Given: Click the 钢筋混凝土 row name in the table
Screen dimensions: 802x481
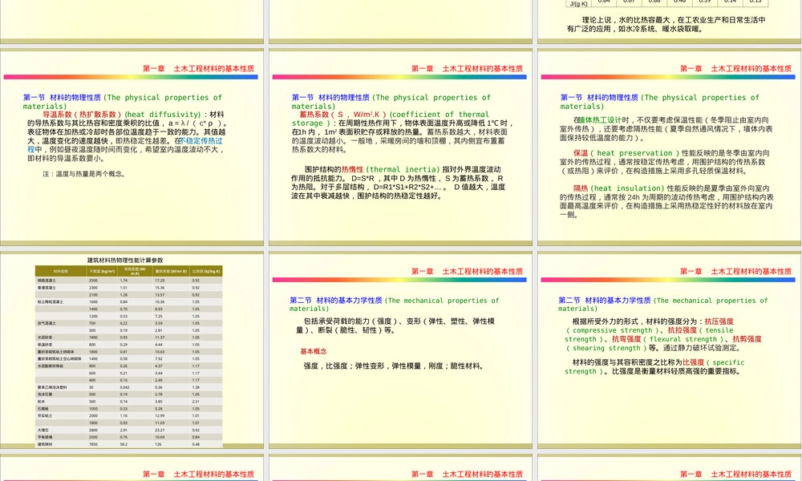Looking at the screenshot, I should pos(47,281).
